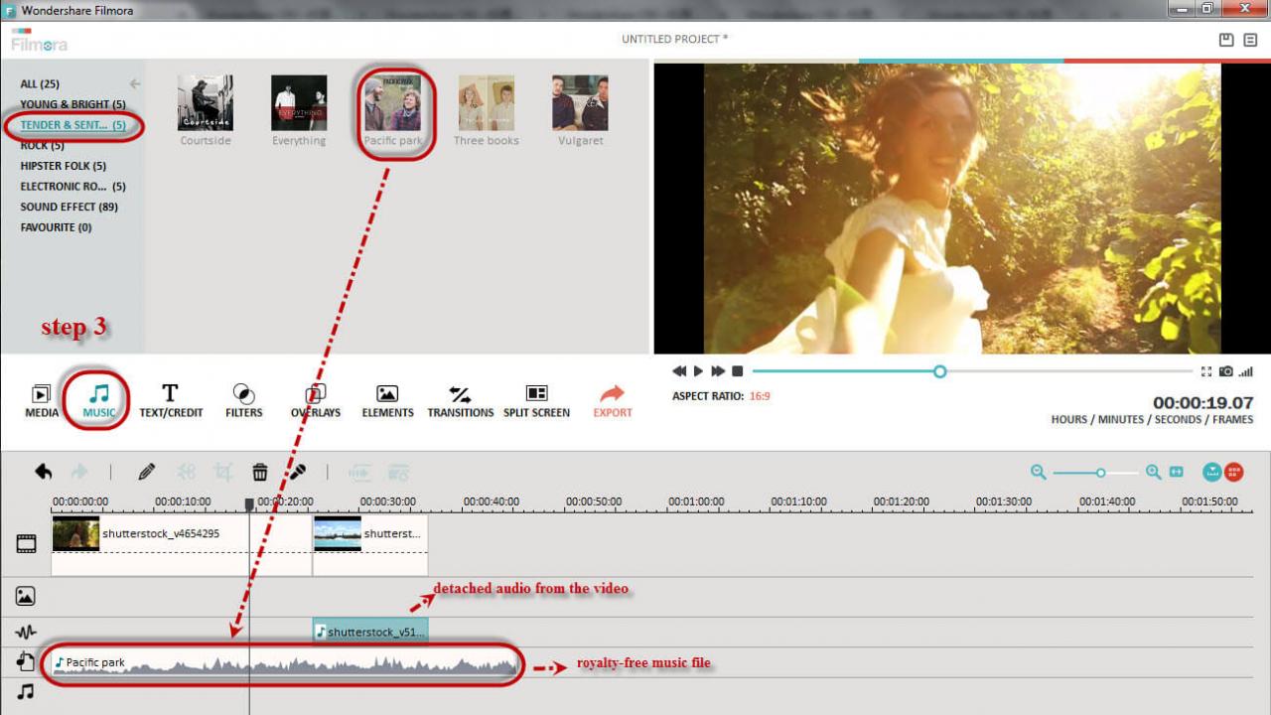Select ALL (25) music category
The width and height of the screenshot is (1271, 715).
pos(40,84)
